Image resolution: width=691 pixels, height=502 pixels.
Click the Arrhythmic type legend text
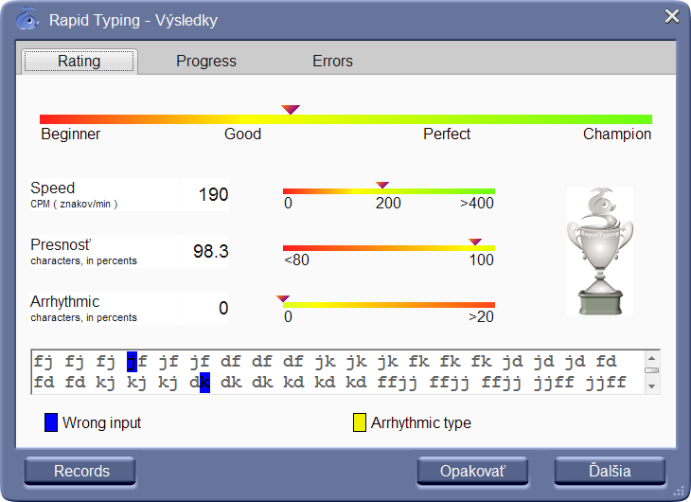pos(421,422)
